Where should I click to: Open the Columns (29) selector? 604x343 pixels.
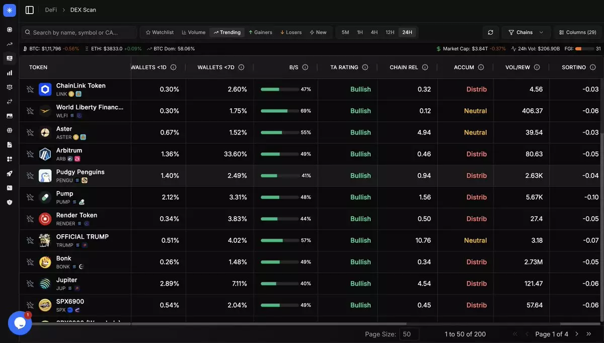coord(577,32)
